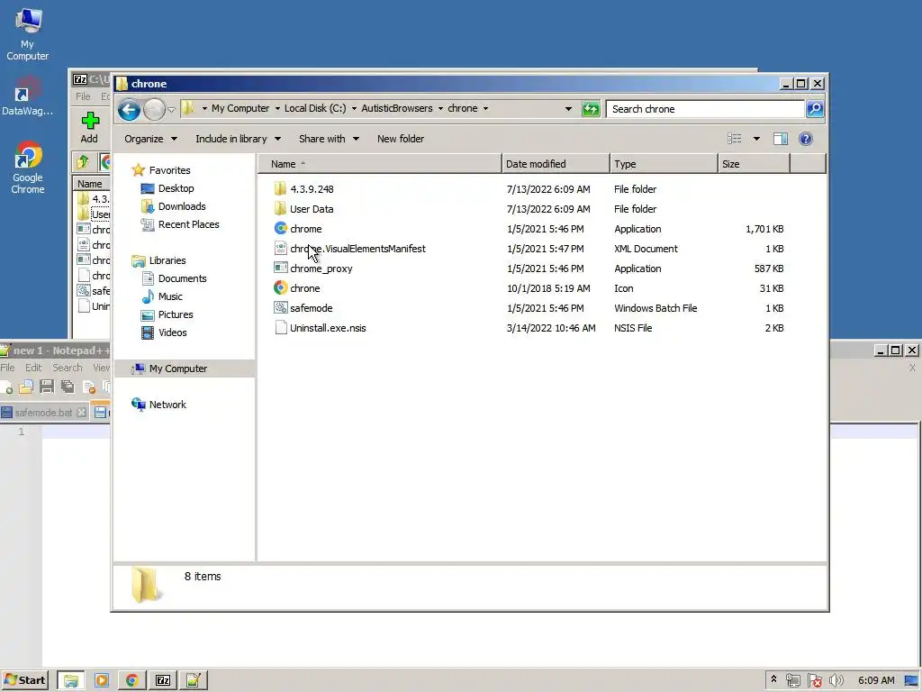Expand the arrow after My Computer breadcrumb
Screen dimensions: 922x692
(277, 109)
